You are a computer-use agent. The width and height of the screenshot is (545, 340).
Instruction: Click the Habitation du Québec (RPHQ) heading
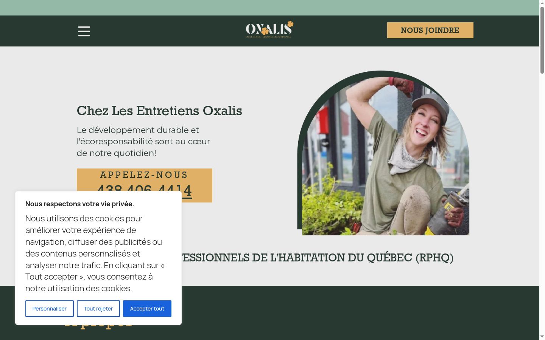(318, 258)
